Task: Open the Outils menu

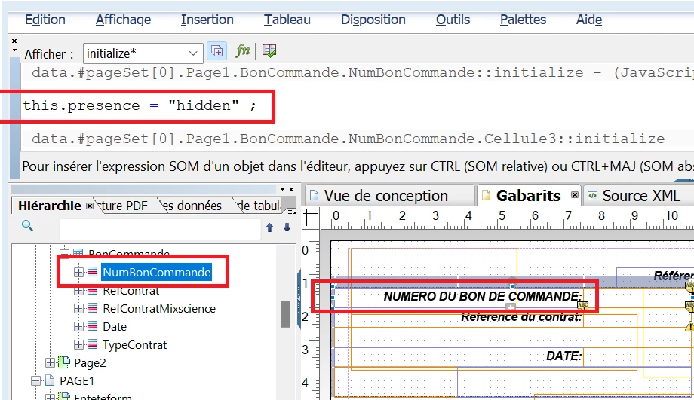Action: coord(453,20)
